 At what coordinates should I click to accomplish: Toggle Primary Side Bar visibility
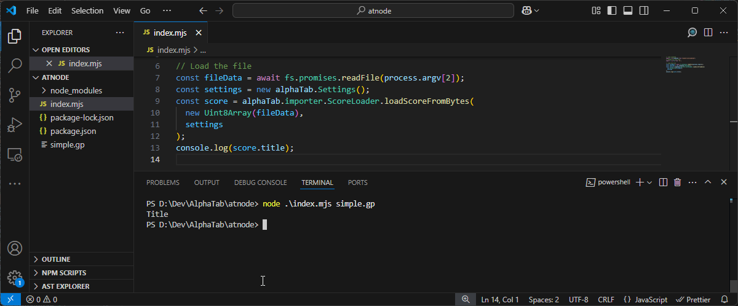coord(611,10)
